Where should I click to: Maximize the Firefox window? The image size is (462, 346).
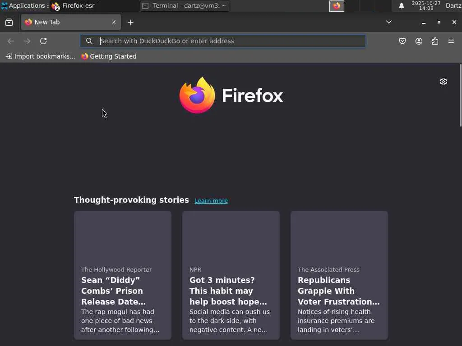439,23
